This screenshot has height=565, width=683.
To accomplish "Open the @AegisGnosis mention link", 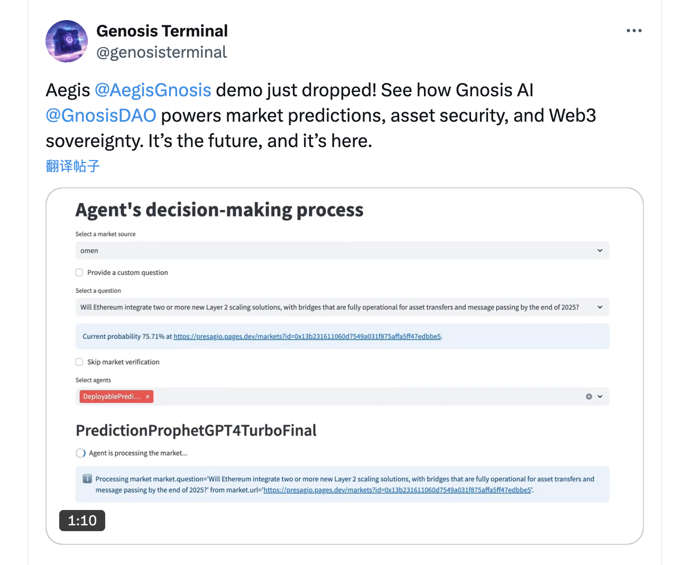I will pos(153,90).
